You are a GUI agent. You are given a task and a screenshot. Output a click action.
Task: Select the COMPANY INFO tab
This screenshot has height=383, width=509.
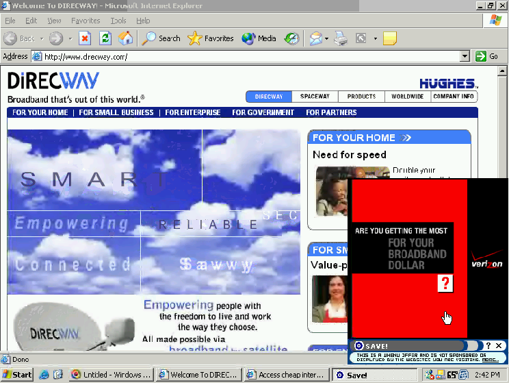tap(454, 97)
